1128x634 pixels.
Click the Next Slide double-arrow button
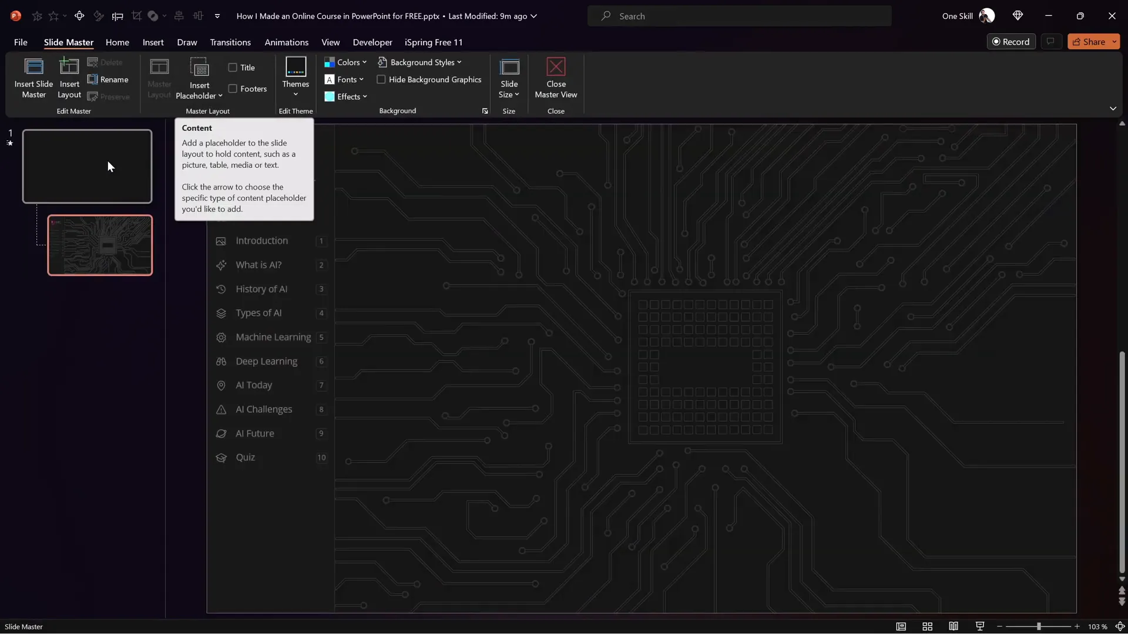click(x=1122, y=602)
